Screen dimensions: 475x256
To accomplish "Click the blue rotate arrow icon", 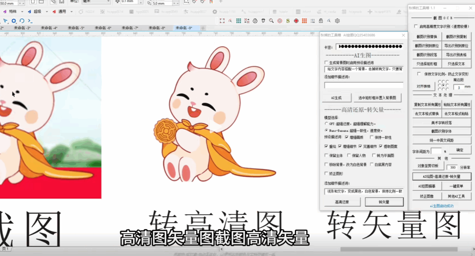I will click(x=22, y=21).
